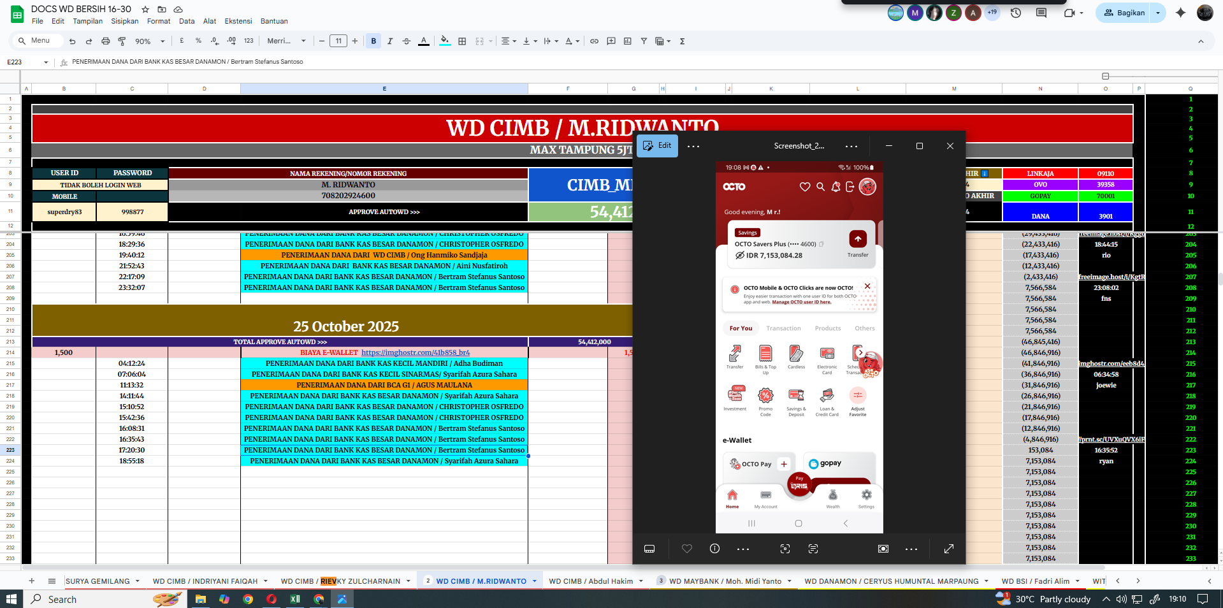Expand Photos viewer to full screen
The width and height of the screenshot is (1223, 608).
[x=949, y=549]
